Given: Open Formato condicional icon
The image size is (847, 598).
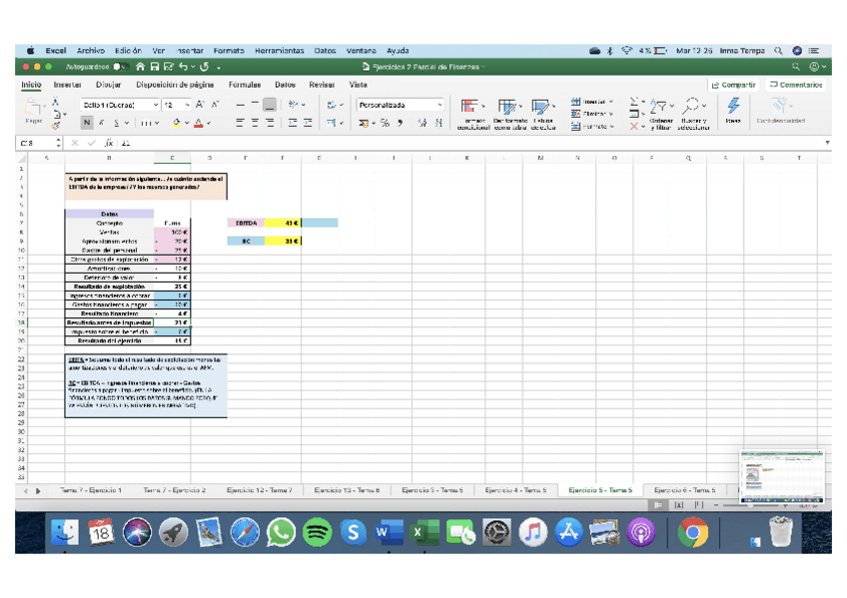Looking at the screenshot, I should [469, 107].
